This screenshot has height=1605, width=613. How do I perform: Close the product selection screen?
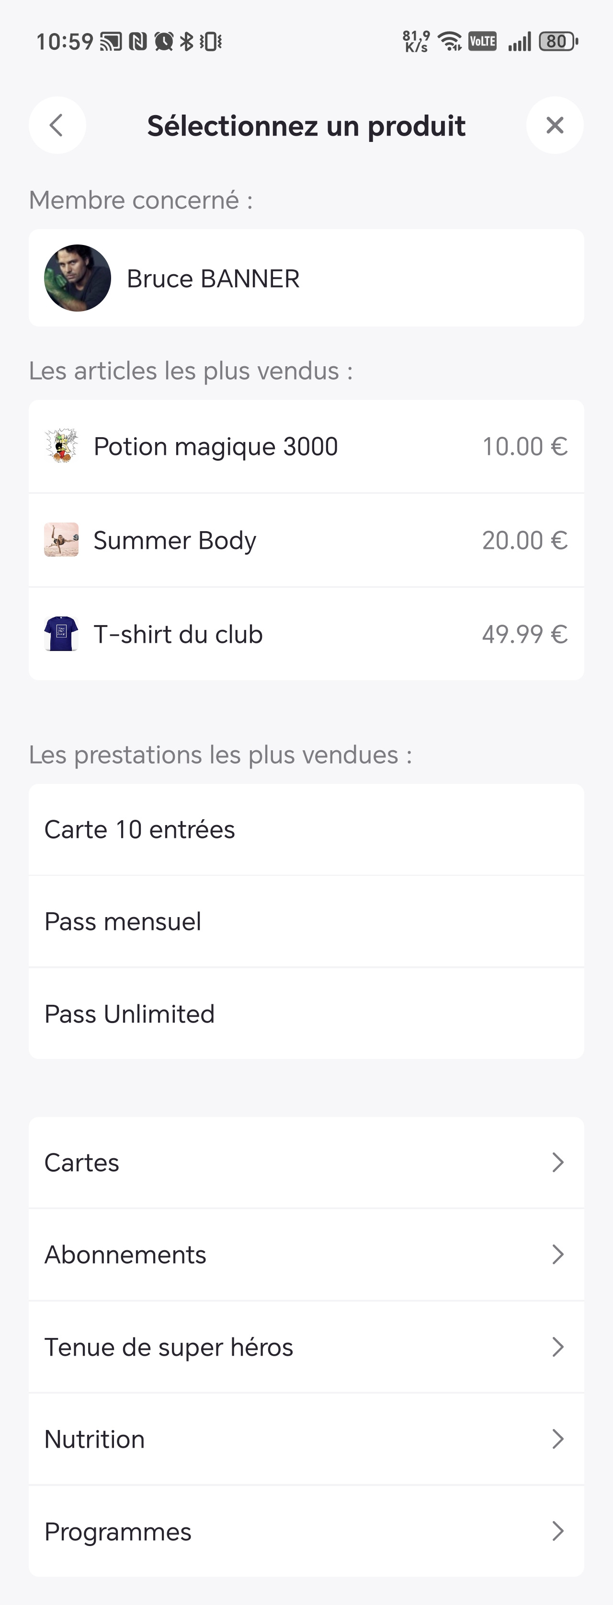point(555,125)
